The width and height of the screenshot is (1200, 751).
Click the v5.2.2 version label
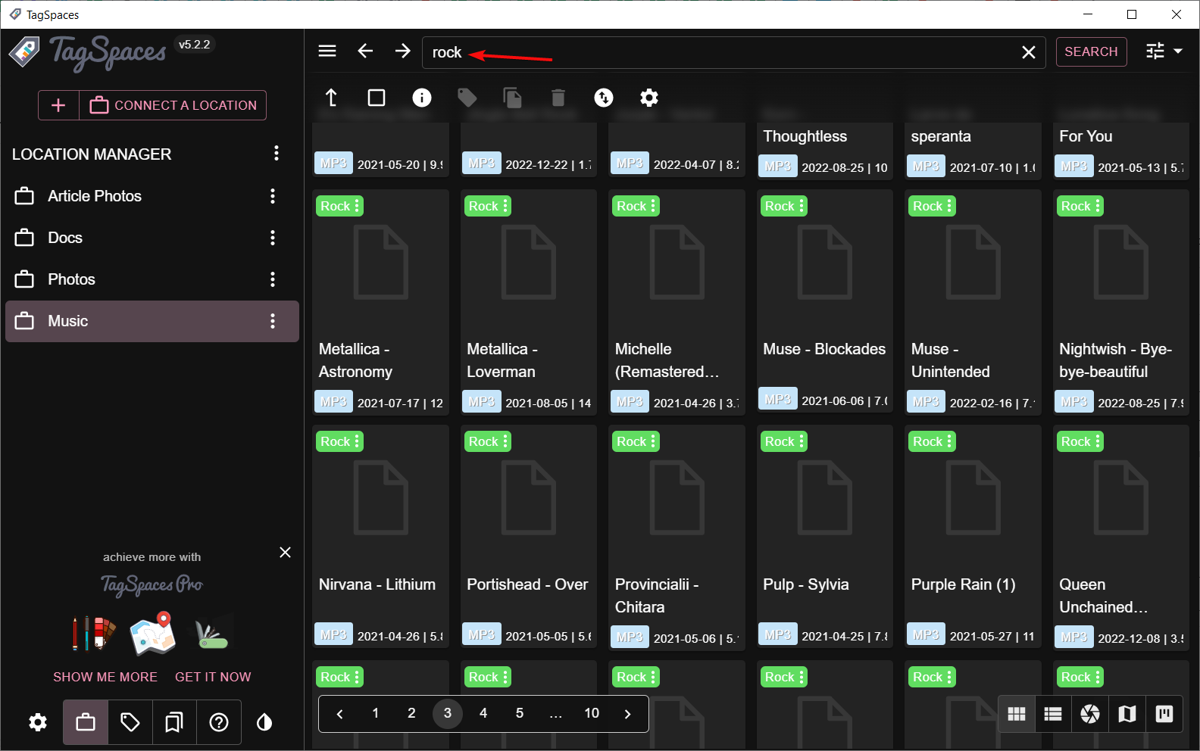[195, 45]
